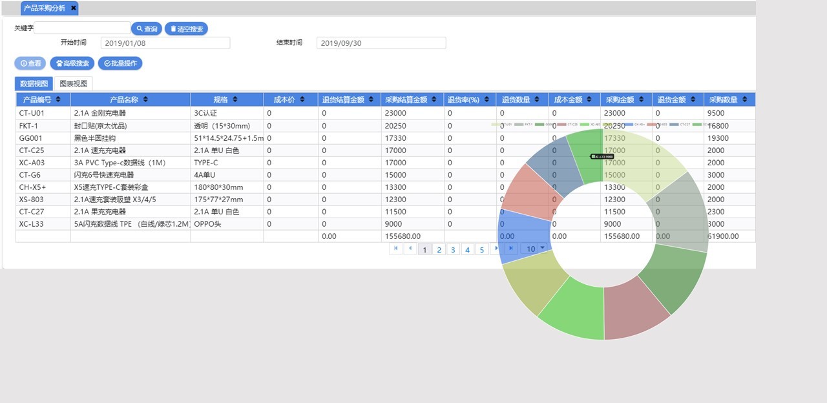This screenshot has width=827, height=403.
Task: Jump to last page using arrow icon
Action: [510, 249]
